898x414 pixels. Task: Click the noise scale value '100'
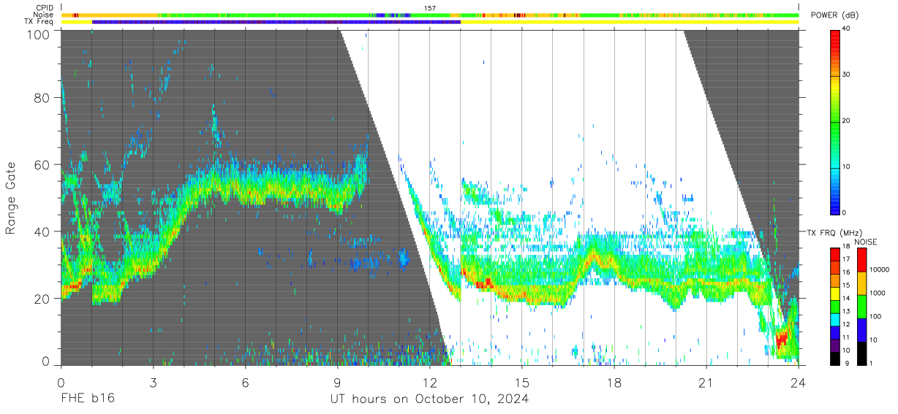pyautogui.click(x=876, y=316)
